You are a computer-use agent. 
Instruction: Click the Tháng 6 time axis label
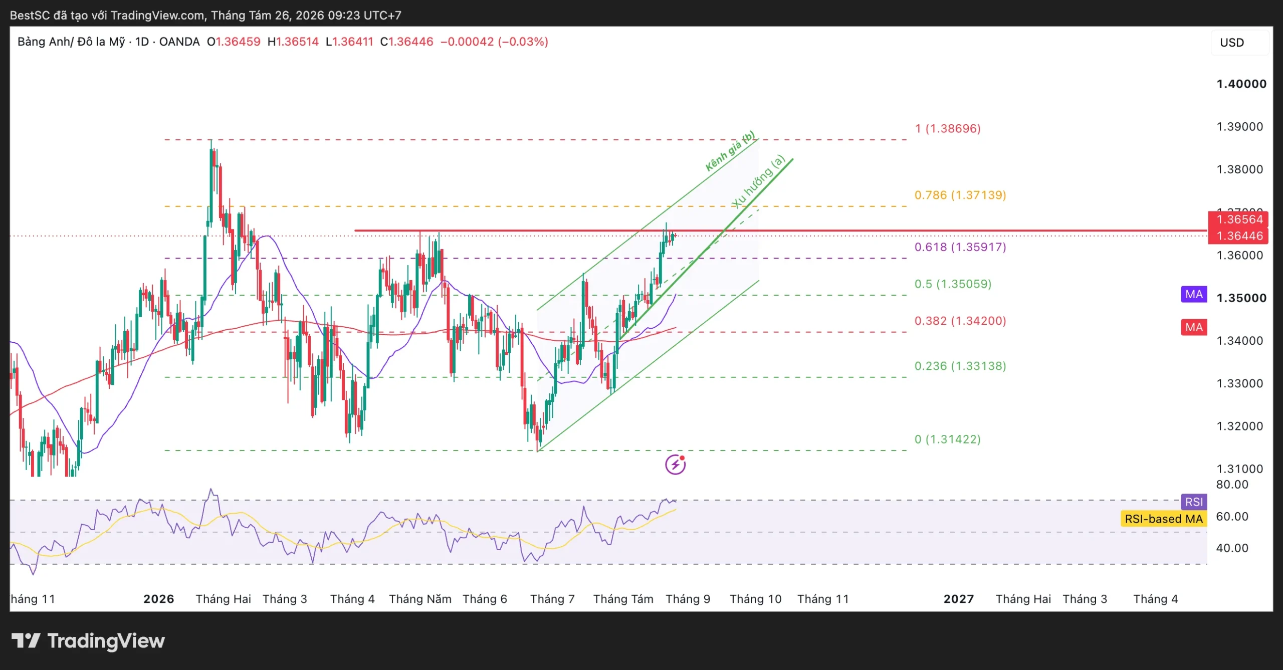click(485, 599)
